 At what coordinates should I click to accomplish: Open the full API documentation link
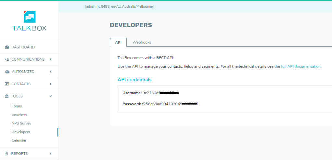(x=301, y=66)
